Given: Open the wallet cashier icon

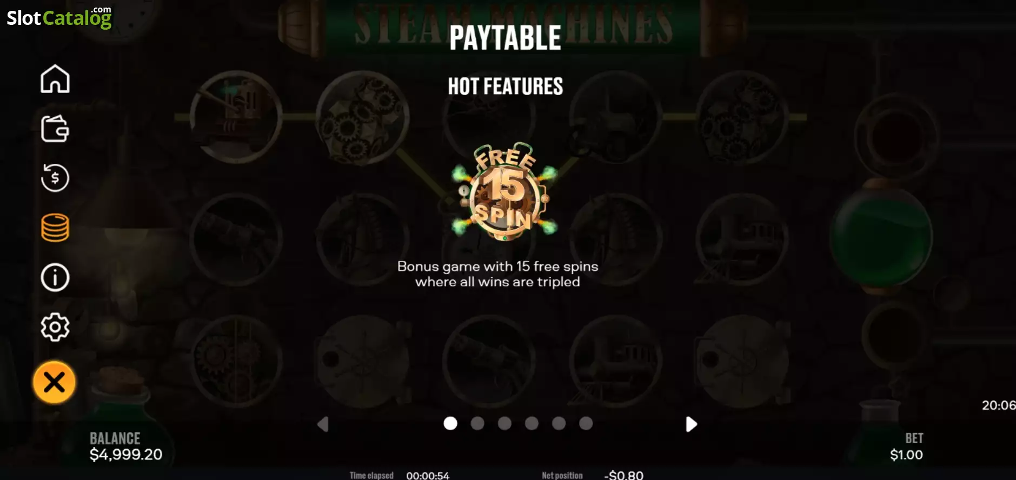Looking at the screenshot, I should coord(55,129).
